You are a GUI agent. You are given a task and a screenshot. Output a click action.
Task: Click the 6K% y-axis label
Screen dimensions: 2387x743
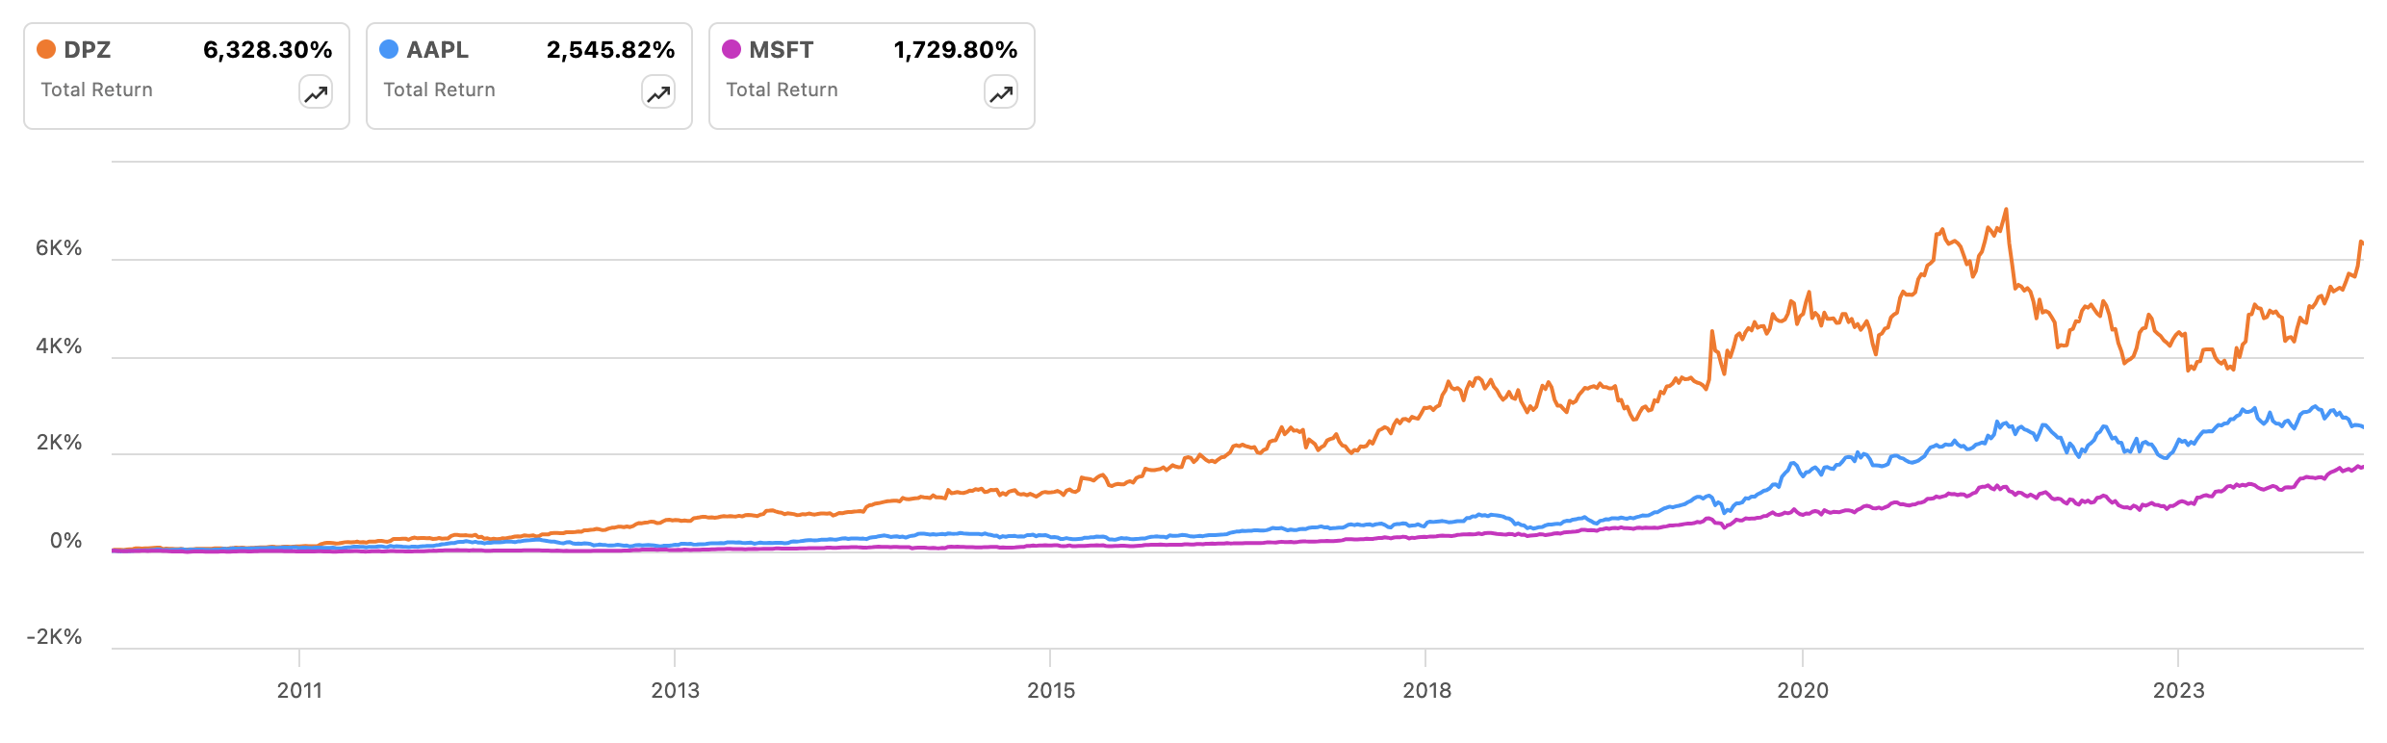pos(59,248)
